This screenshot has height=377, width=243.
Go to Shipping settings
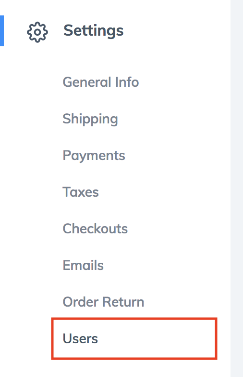click(x=90, y=119)
